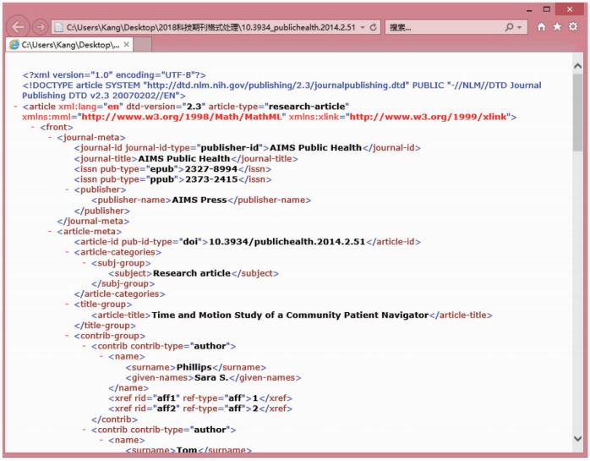
Task: Refresh the page with the reload icon
Action: [374, 27]
